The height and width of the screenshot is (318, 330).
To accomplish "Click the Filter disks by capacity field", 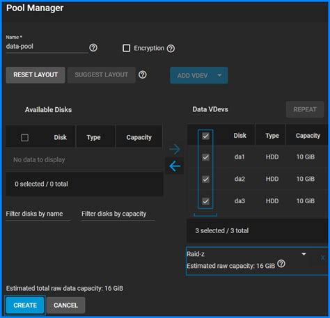I will pyautogui.click(x=118, y=214).
